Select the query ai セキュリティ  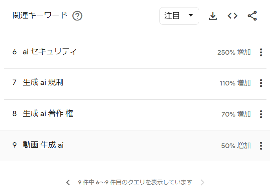(50, 52)
